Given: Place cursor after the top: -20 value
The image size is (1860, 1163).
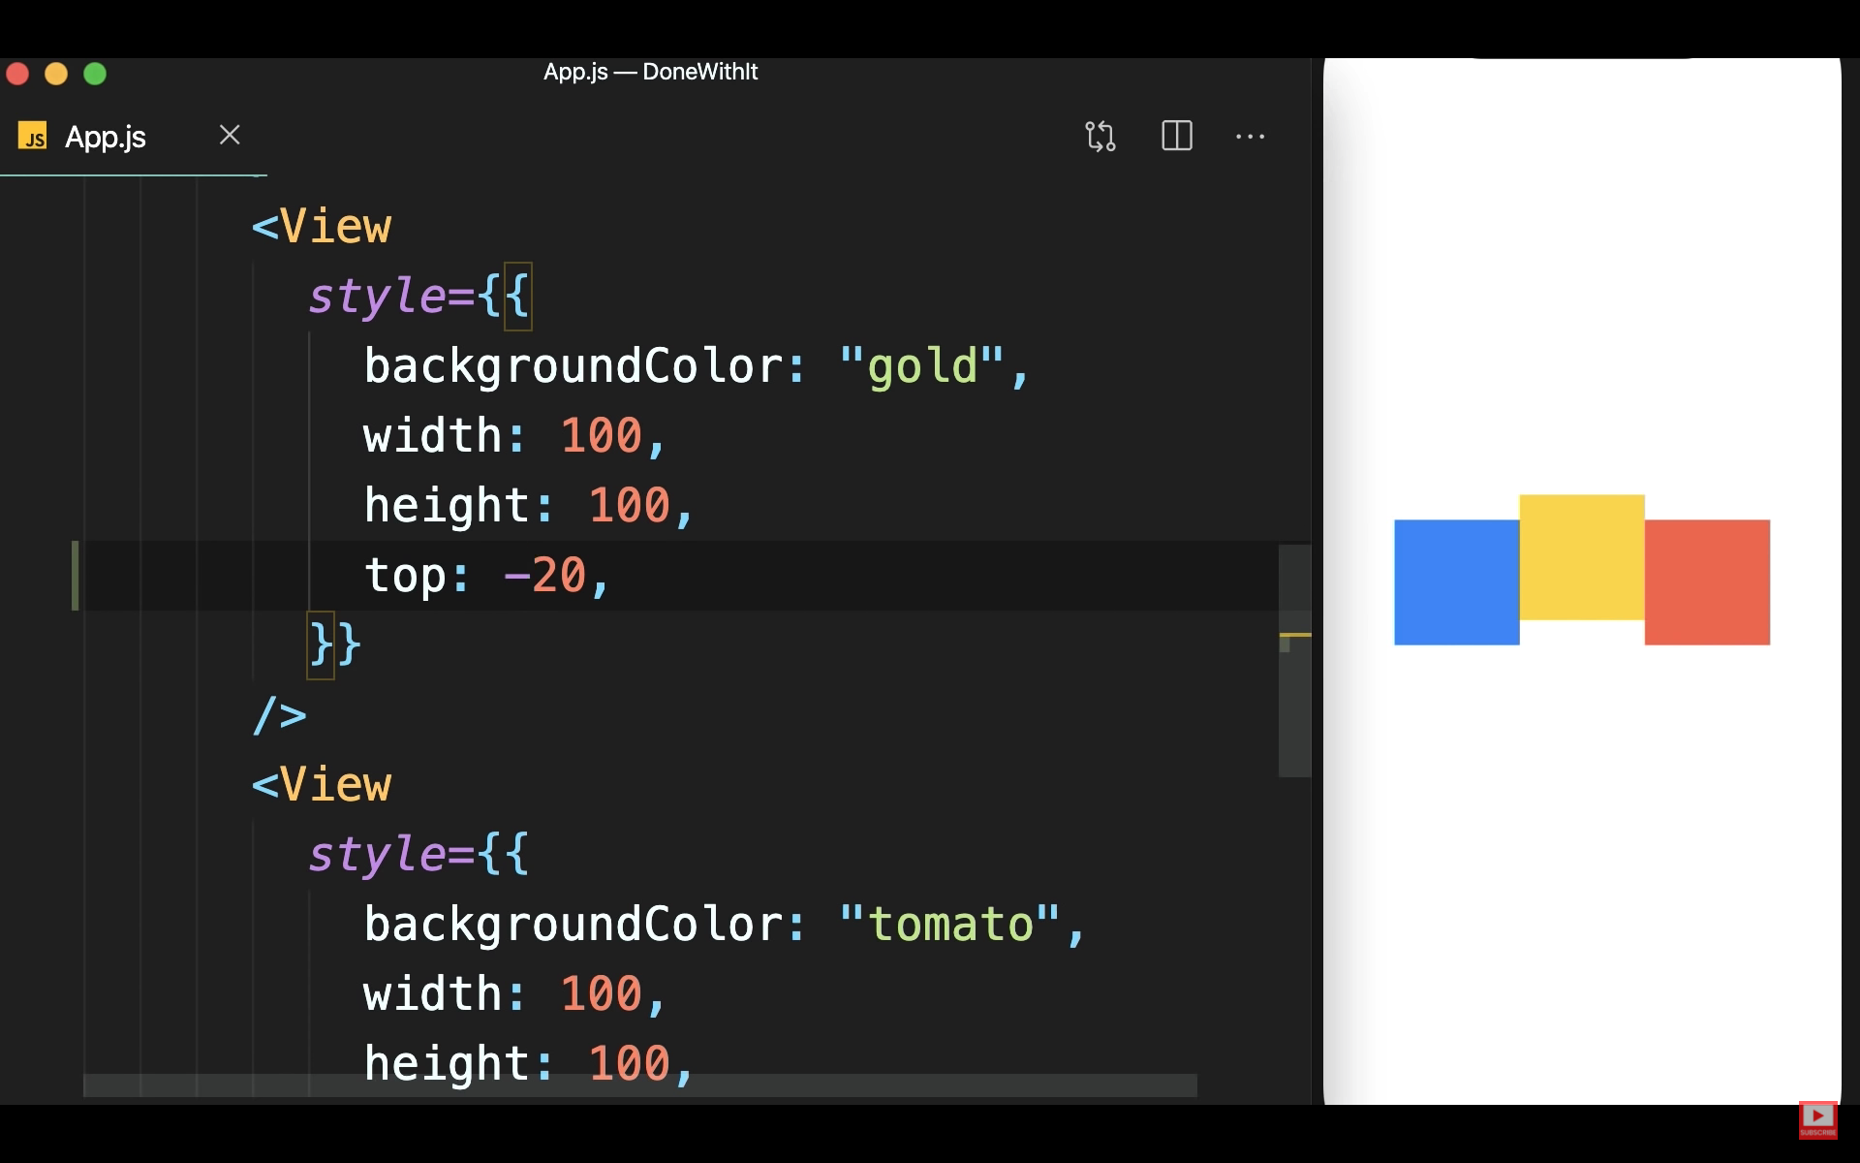Looking at the screenshot, I should [587, 576].
